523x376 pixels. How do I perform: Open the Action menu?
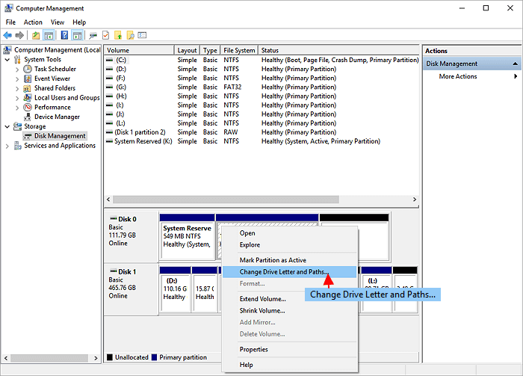click(x=33, y=22)
